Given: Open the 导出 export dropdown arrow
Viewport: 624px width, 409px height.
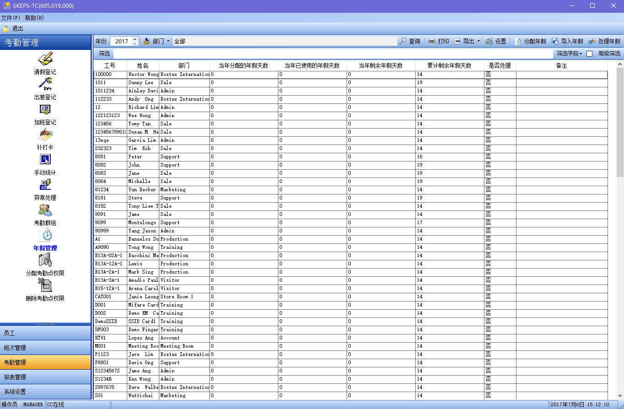Looking at the screenshot, I should tap(479, 41).
